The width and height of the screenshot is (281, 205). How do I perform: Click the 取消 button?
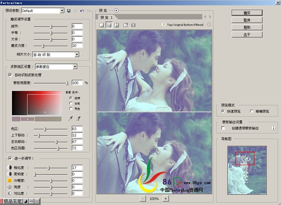(247, 20)
